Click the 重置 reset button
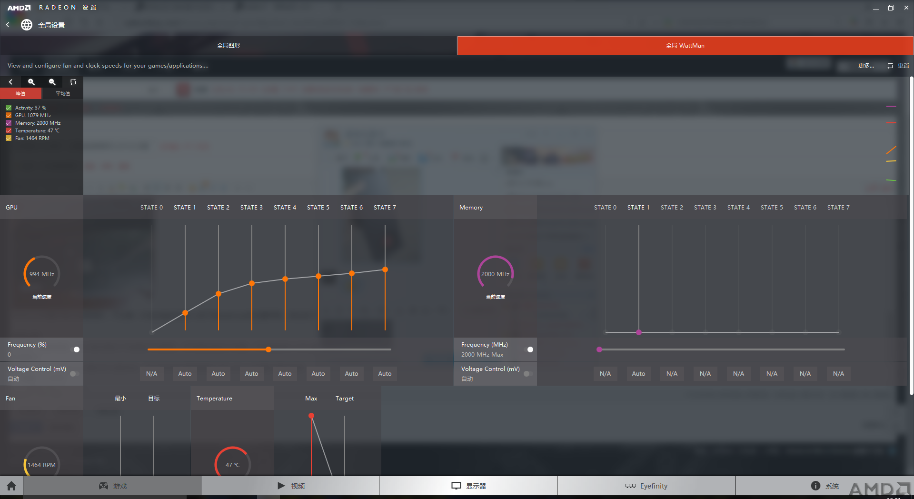The width and height of the screenshot is (914, 499). click(x=903, y=66)
